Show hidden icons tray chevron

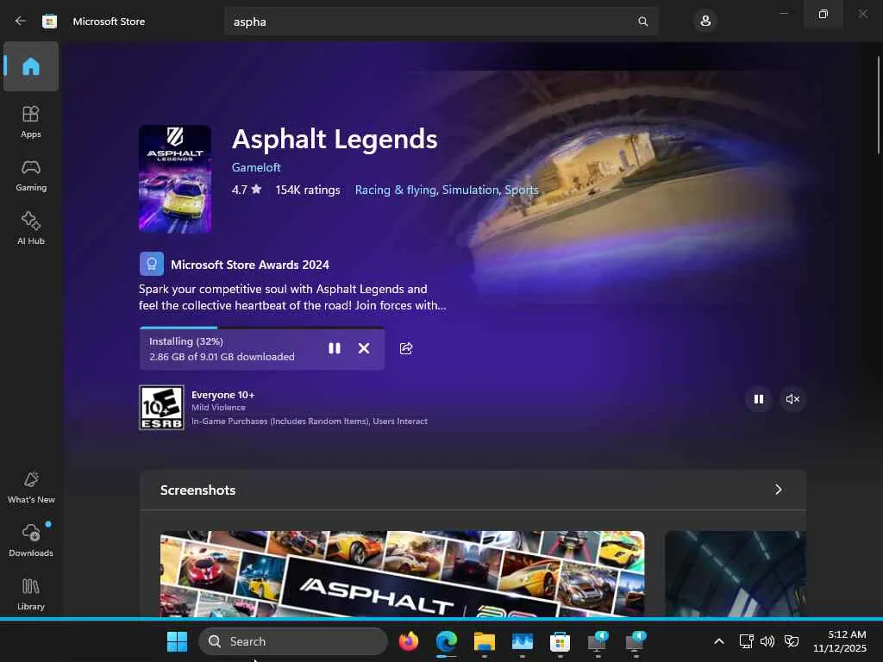[718, 641]
